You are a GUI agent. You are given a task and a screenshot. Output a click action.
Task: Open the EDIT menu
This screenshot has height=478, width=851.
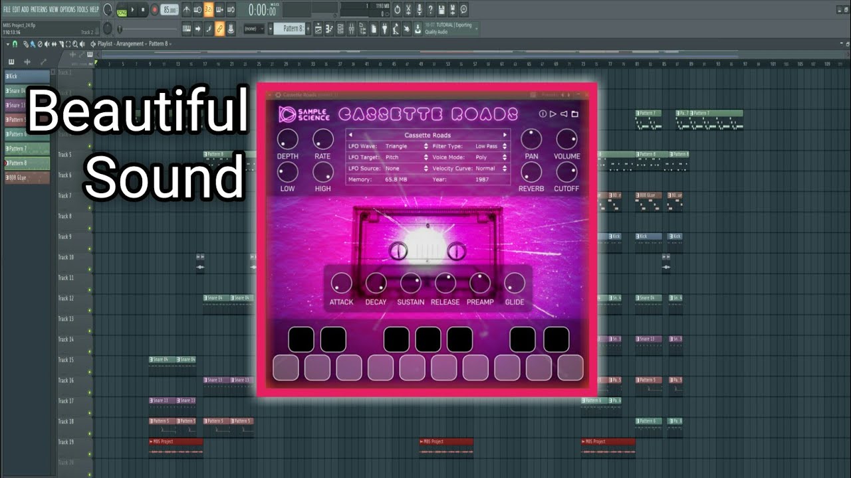(16, 10)
